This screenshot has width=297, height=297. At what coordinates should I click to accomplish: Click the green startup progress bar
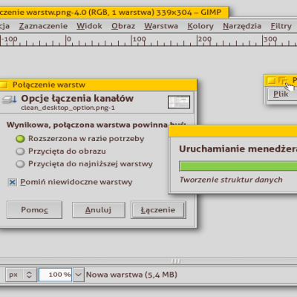coord(238,166)
